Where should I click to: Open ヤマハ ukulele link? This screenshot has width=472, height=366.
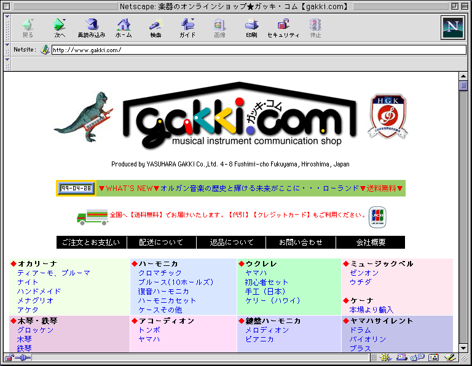pyautogui.click(x=256, y=273)
